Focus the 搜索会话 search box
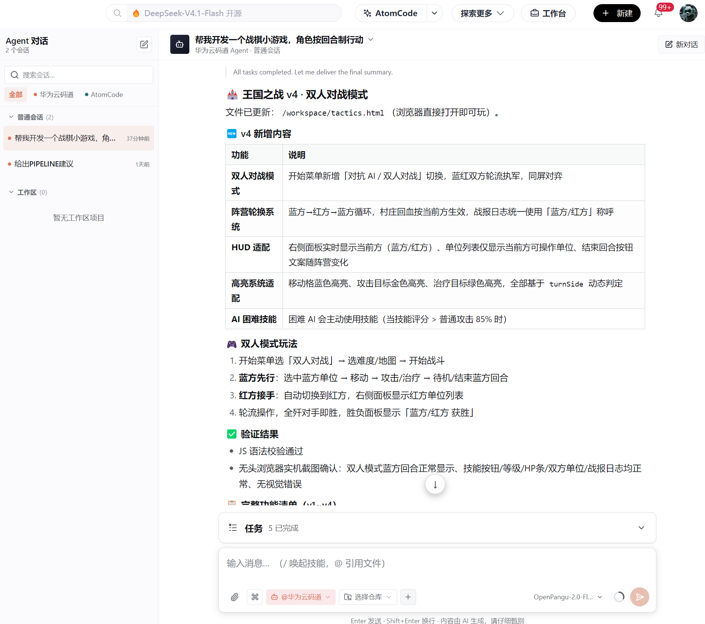 click(x=79, y=75)
